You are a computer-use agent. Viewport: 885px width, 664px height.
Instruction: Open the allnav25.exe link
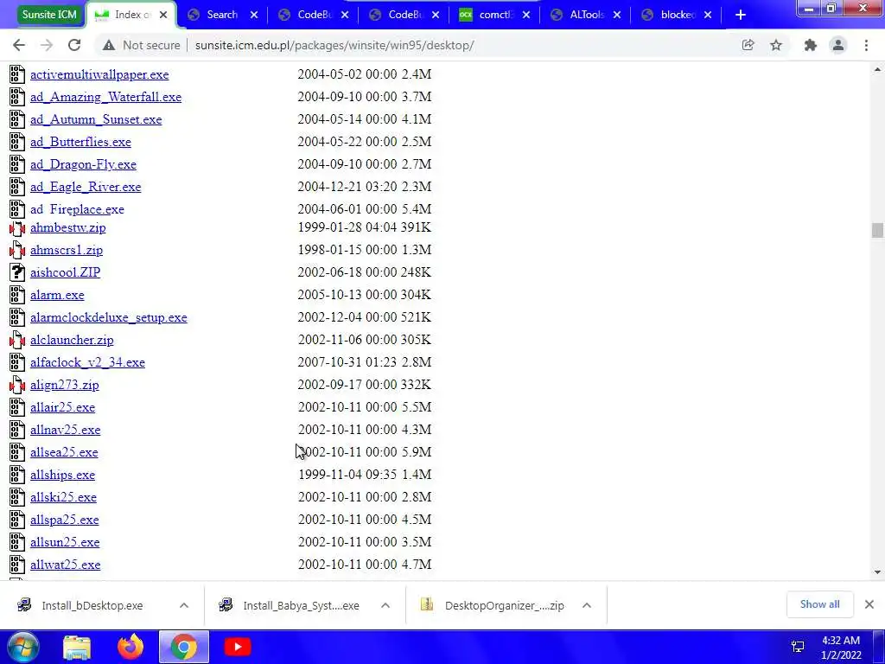click(66, 431)
